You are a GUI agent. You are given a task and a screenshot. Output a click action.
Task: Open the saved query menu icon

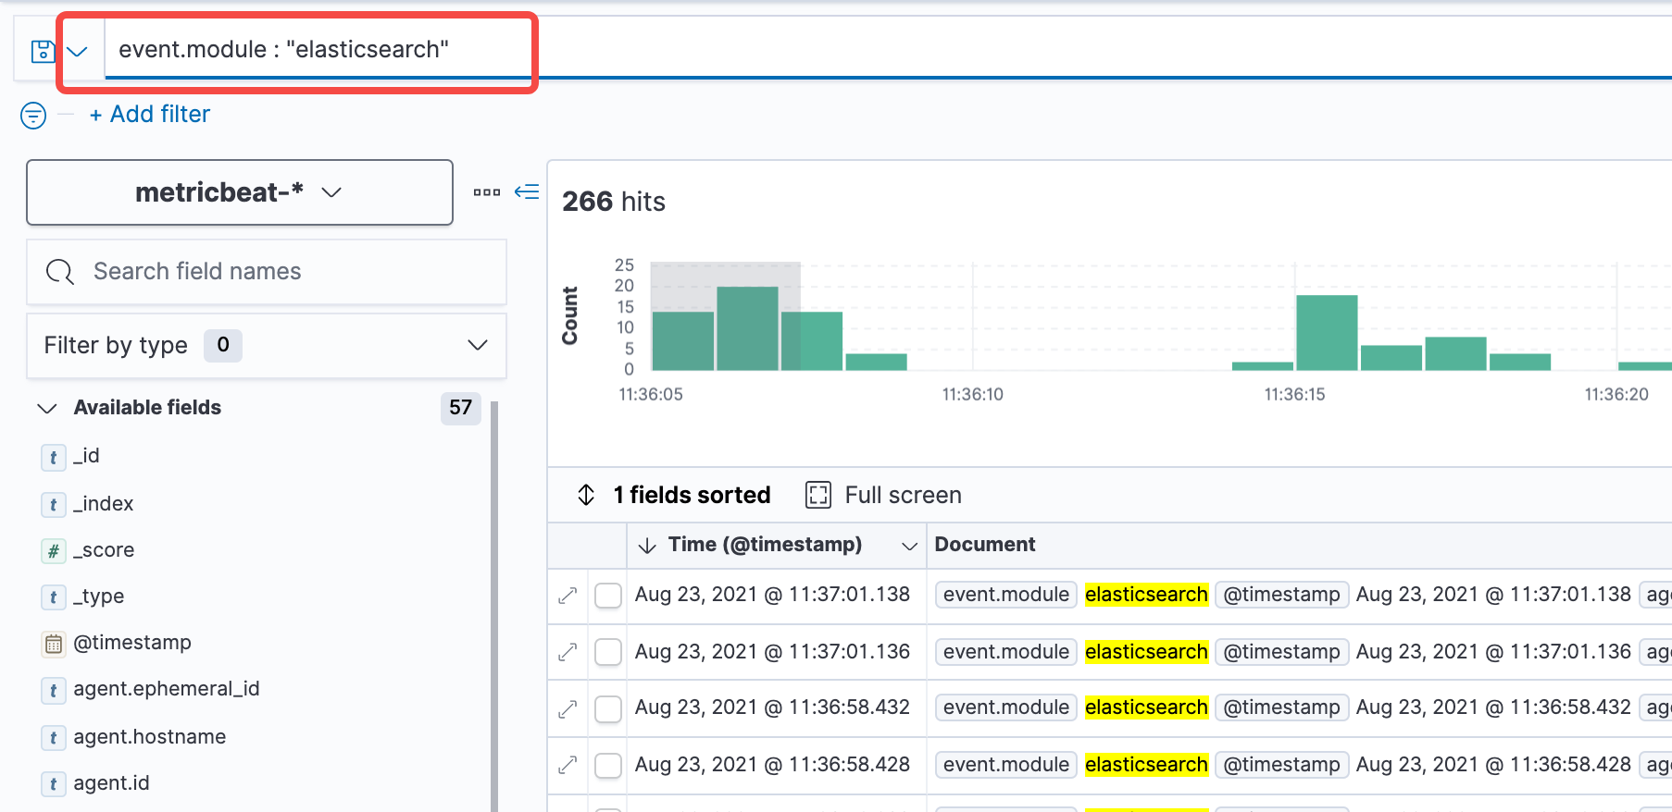[x=43, y=51]
